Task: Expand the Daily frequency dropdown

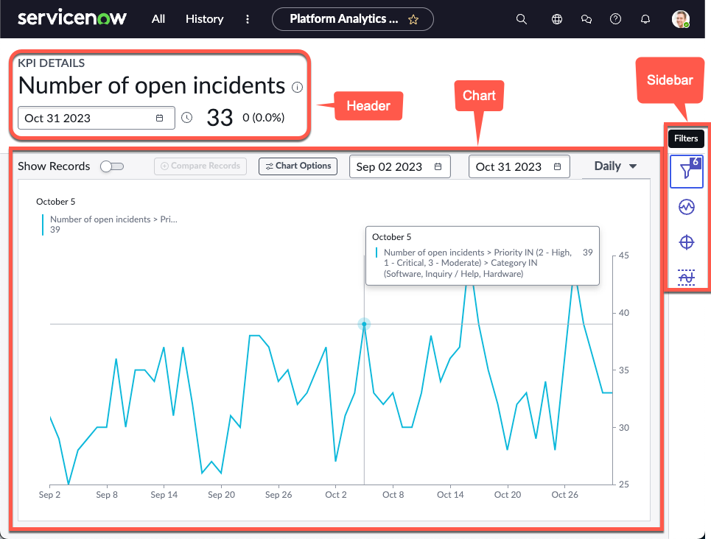Action: pyautogui.click(x=616, y=166)
